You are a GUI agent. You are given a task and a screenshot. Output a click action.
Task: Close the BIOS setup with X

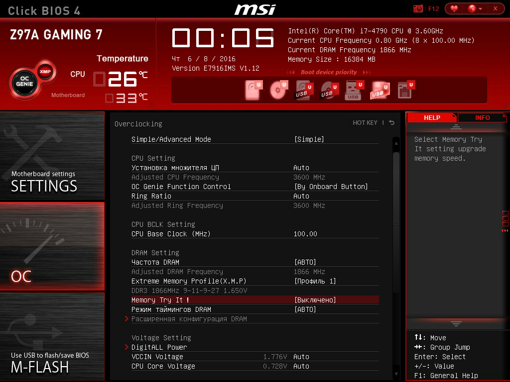[x=495, y=8]
